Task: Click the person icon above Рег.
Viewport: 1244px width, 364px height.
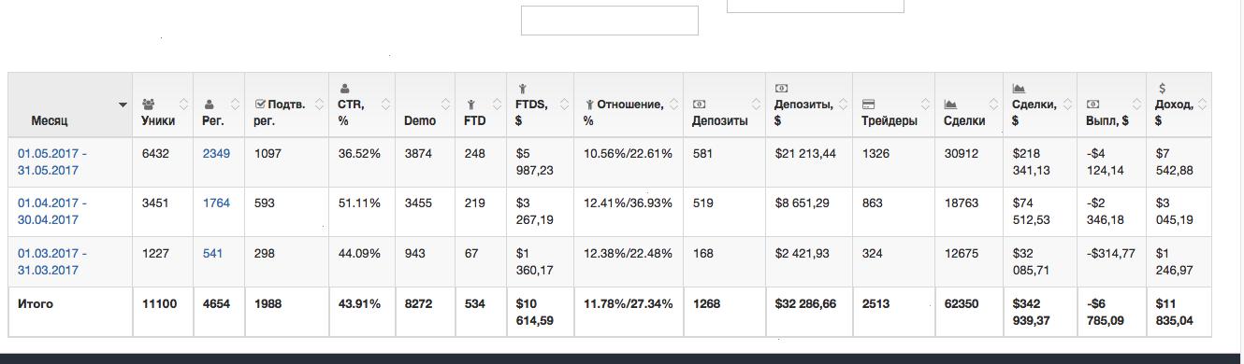Action: (x=208, y=105)
